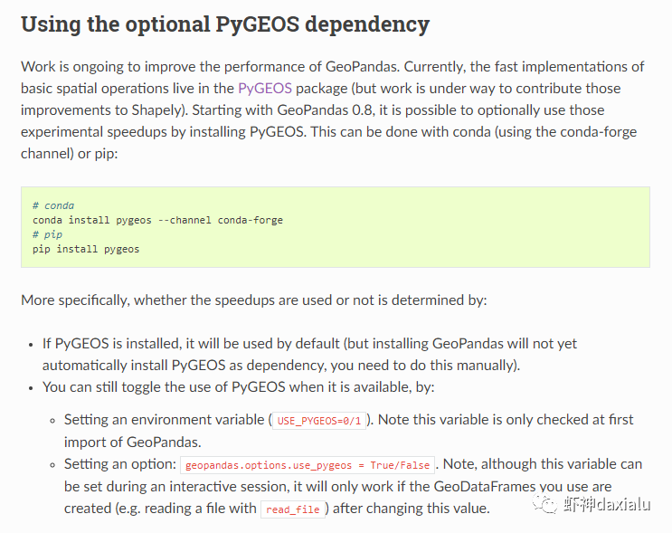Click the daxialu watermark text
Image resolution: width=672 pixels, height=533 pixels.
[623, 504]
